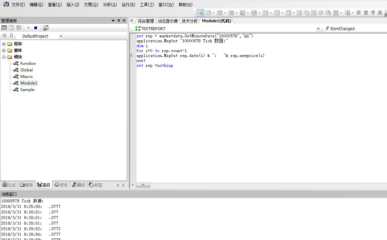Switch to the 资讯 bottom tab
Screen dimensions: 387x240
[61, 185]
